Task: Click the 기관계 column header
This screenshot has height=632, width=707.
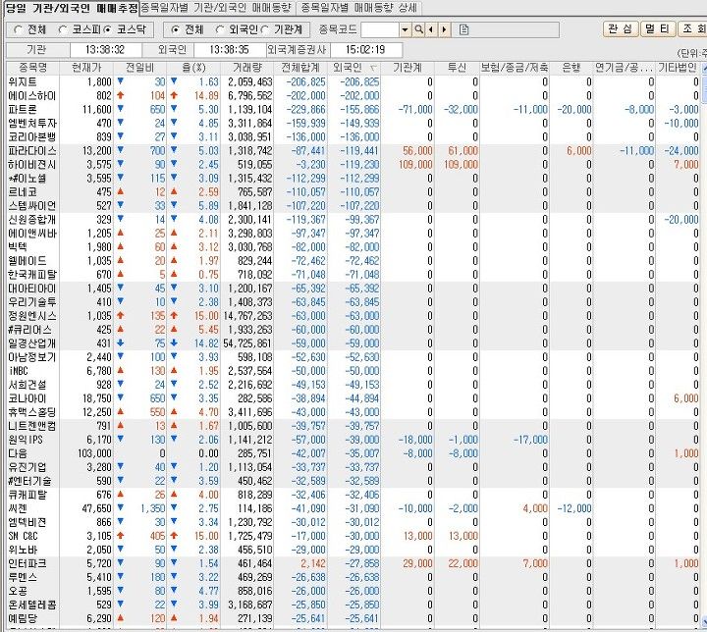Action: tap(408, 68)
